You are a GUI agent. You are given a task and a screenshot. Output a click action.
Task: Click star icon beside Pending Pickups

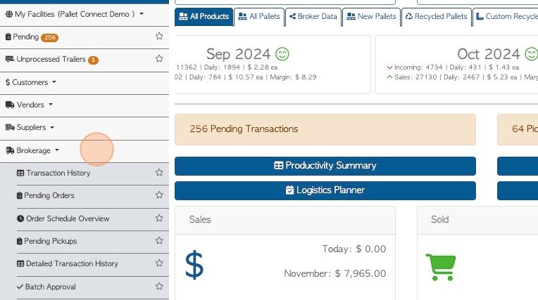pos(159,241)
